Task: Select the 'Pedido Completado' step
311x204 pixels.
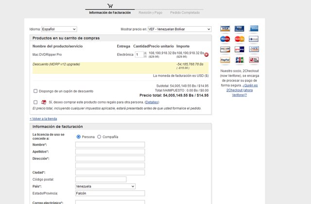Action: 185,13
